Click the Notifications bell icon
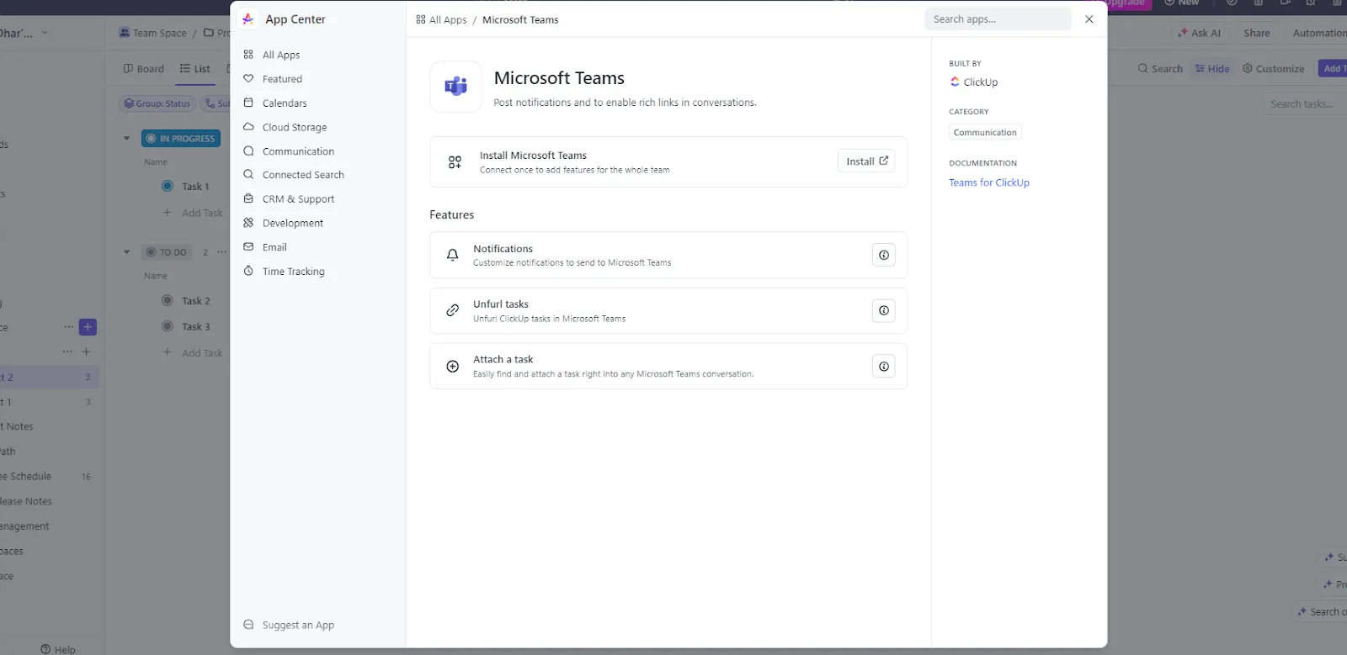Screen dimensions: 1347x655 (x=452, y=255)
